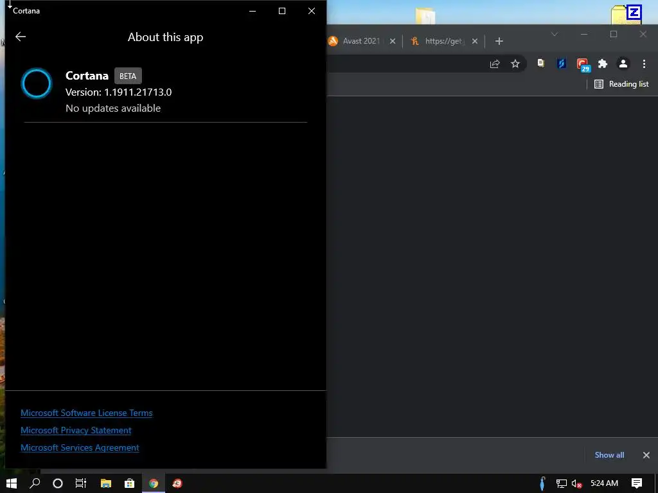Click the BETA badge next to Cortana
The image size is (658, 493).
click(128, 76)
